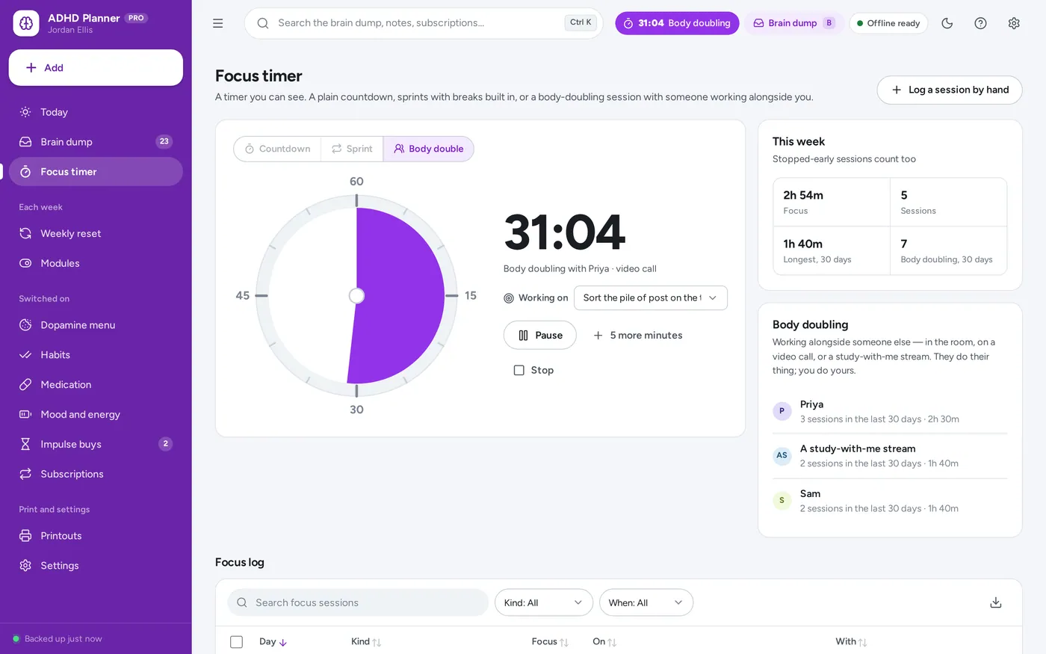Tick the select-all checkbox in focus log header
Screen dimensions: 1046x654
[x=237, y=642]
